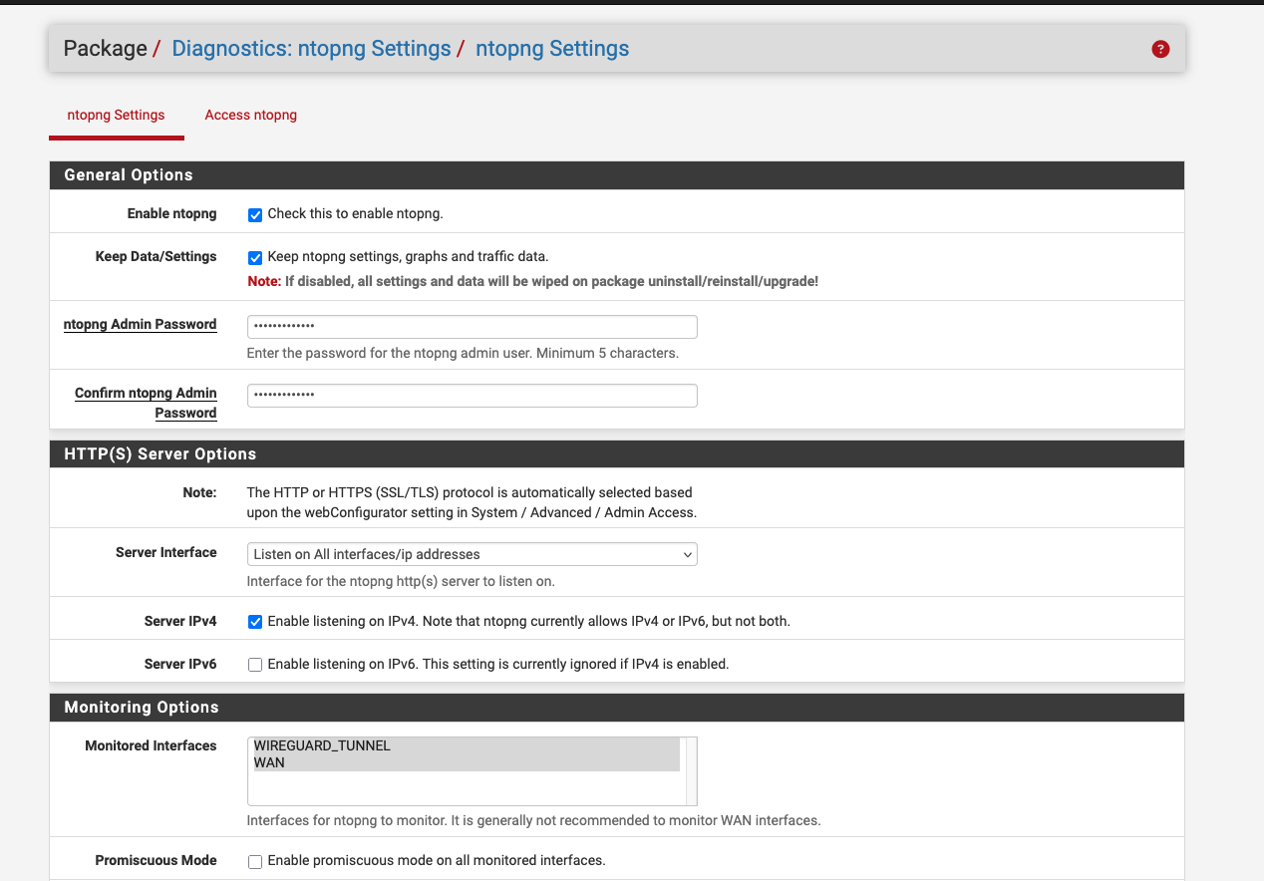Open the red help icon

[x=1160, y=49]
